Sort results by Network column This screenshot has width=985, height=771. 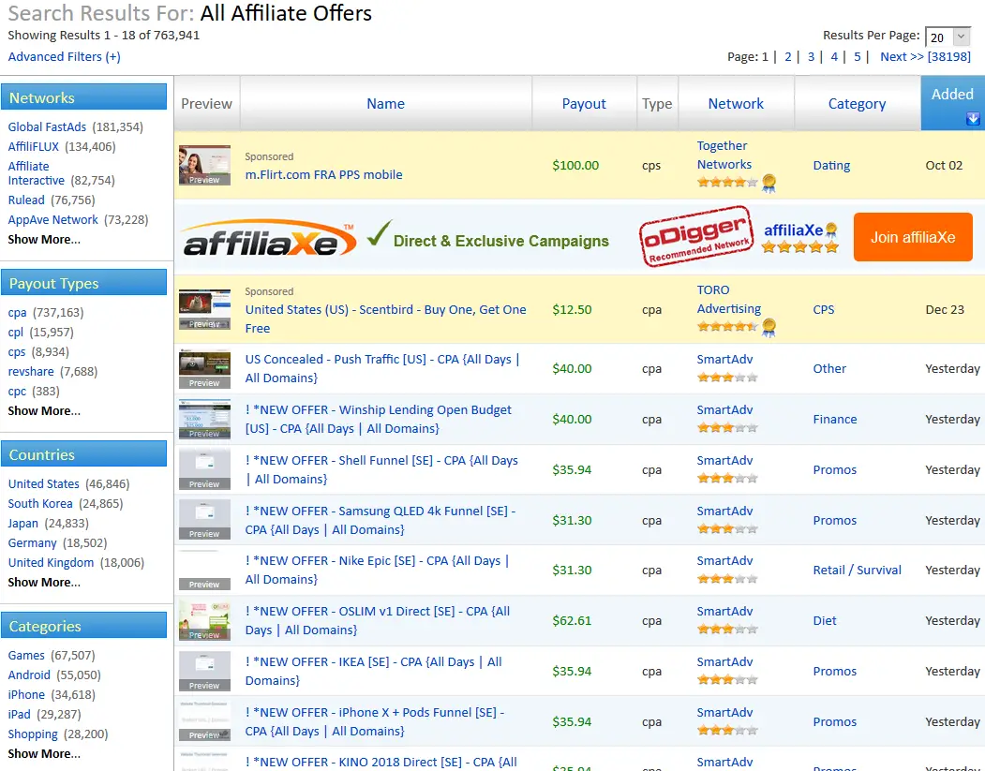coord(736,104)
